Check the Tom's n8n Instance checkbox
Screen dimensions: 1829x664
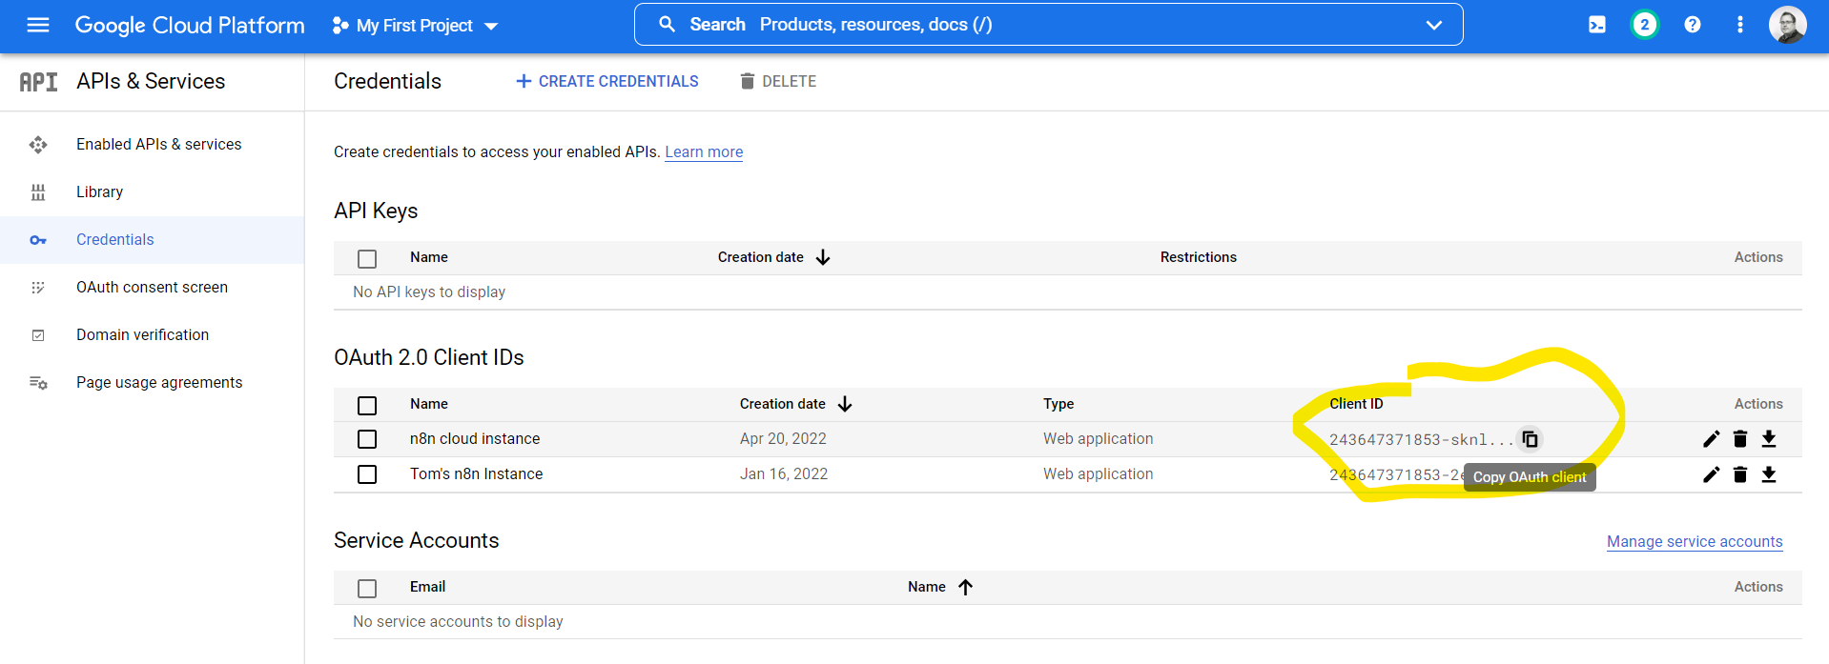pyautogui.click(x=367, y=474)
